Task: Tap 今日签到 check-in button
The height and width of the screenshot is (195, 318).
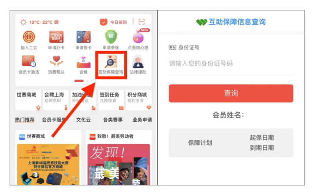Action: point(113,22)
